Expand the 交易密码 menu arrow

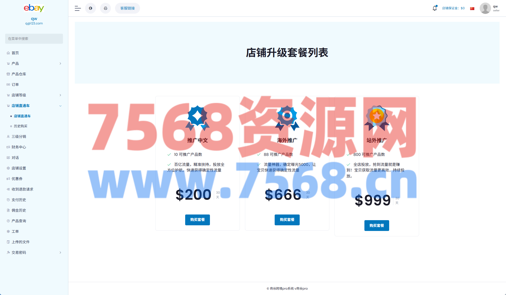pyautogui.click(x=60, y=253)
